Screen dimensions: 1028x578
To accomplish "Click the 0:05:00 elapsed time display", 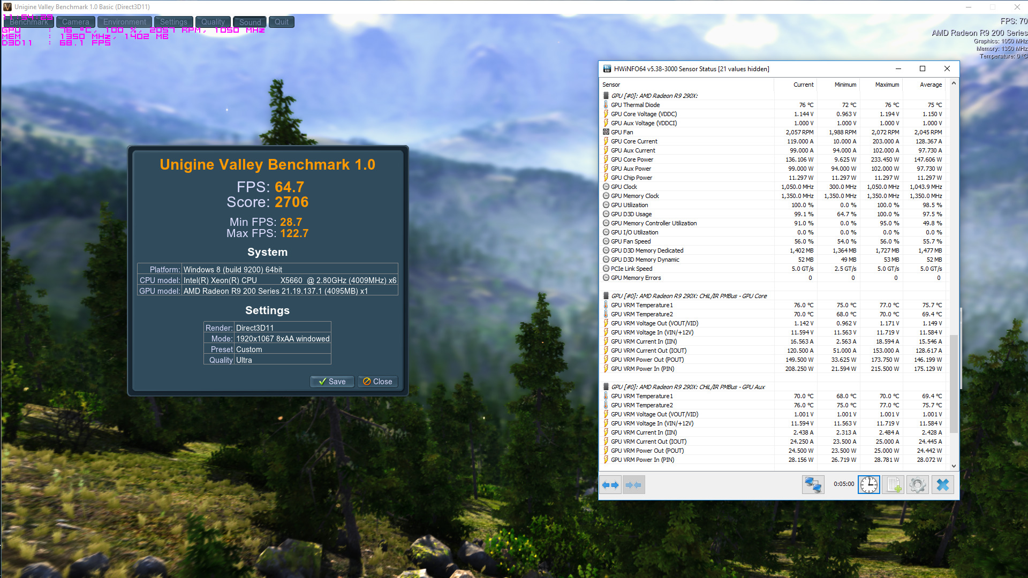I will (x=844, y=484).
